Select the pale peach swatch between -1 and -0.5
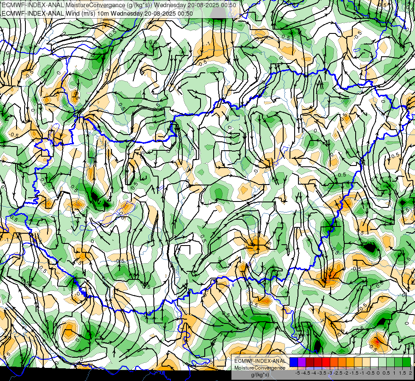Image resolution: width=415 pixels, height=381 pixels. [x=366, y=362]
